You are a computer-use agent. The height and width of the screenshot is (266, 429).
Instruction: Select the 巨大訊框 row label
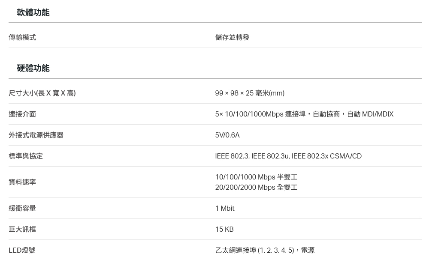(22, 230)
